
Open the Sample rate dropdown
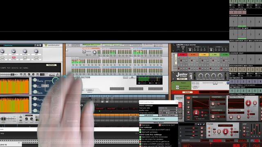[168, 108]
